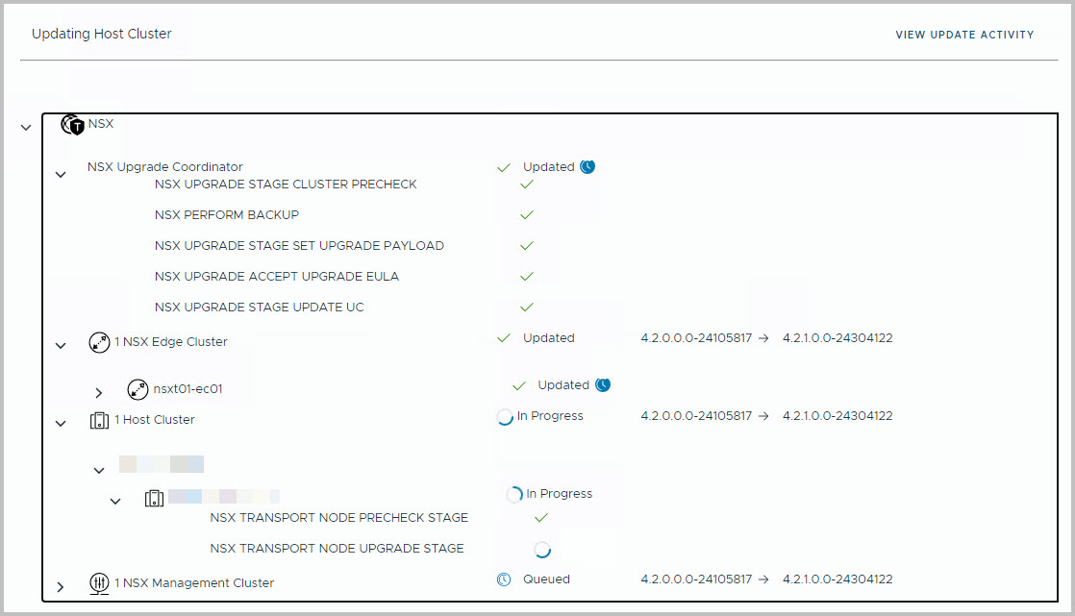Viewport: 1075px width, 616px height.
Task: Select the NSX Edge Cluster icon
Action: click(99, 342)
